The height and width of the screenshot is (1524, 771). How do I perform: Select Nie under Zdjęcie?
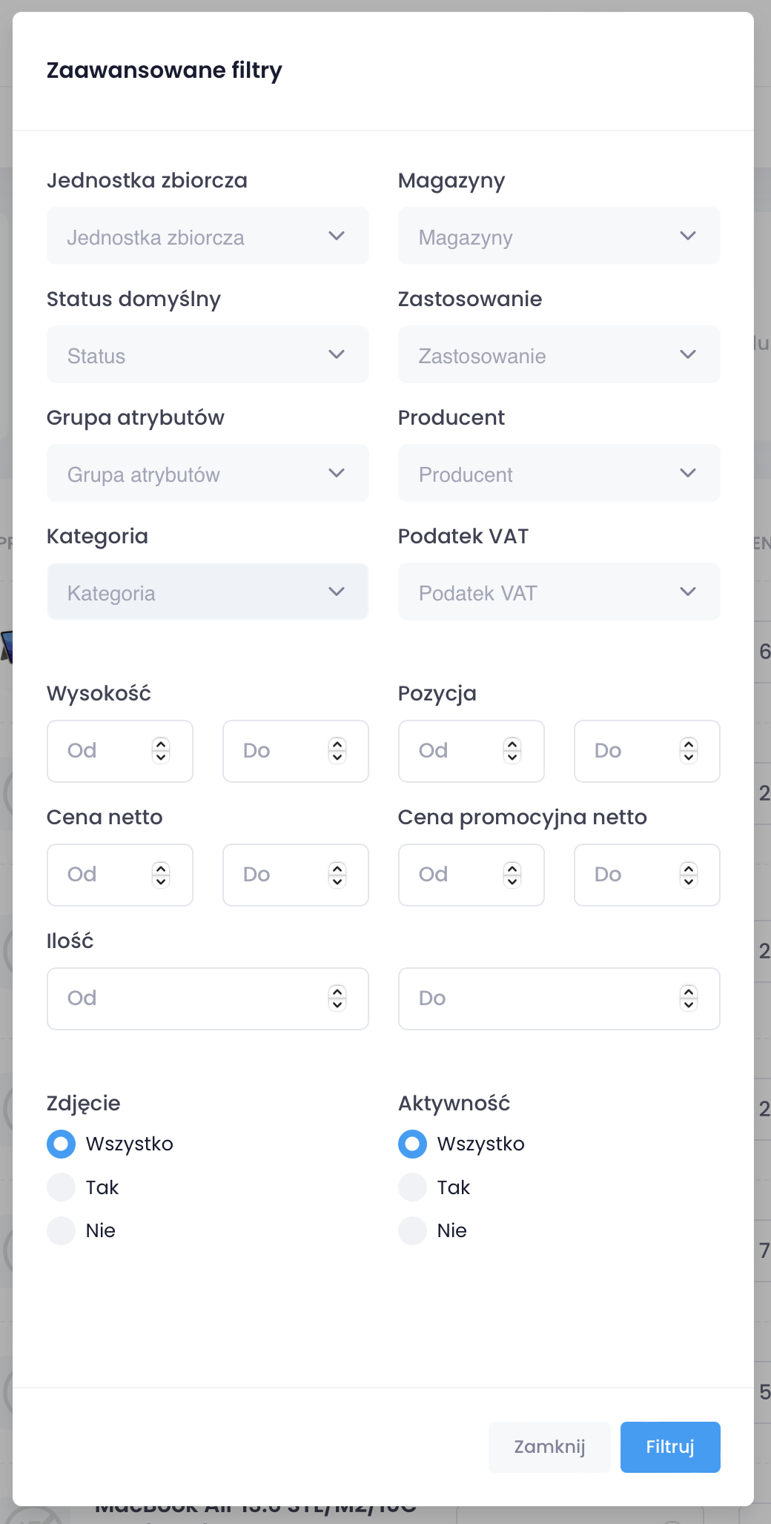click(x=62, y=1230)
